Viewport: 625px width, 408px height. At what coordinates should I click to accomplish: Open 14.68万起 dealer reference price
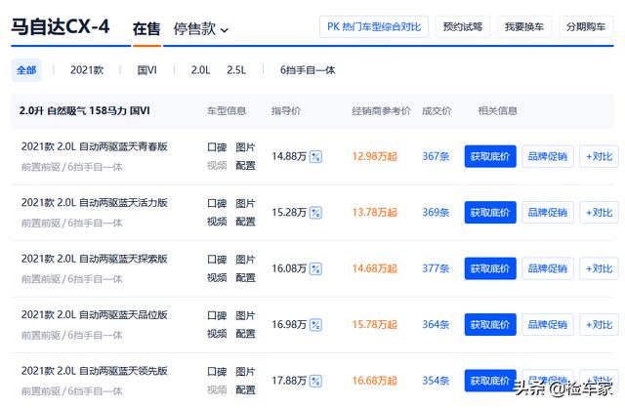click(375, 268)
